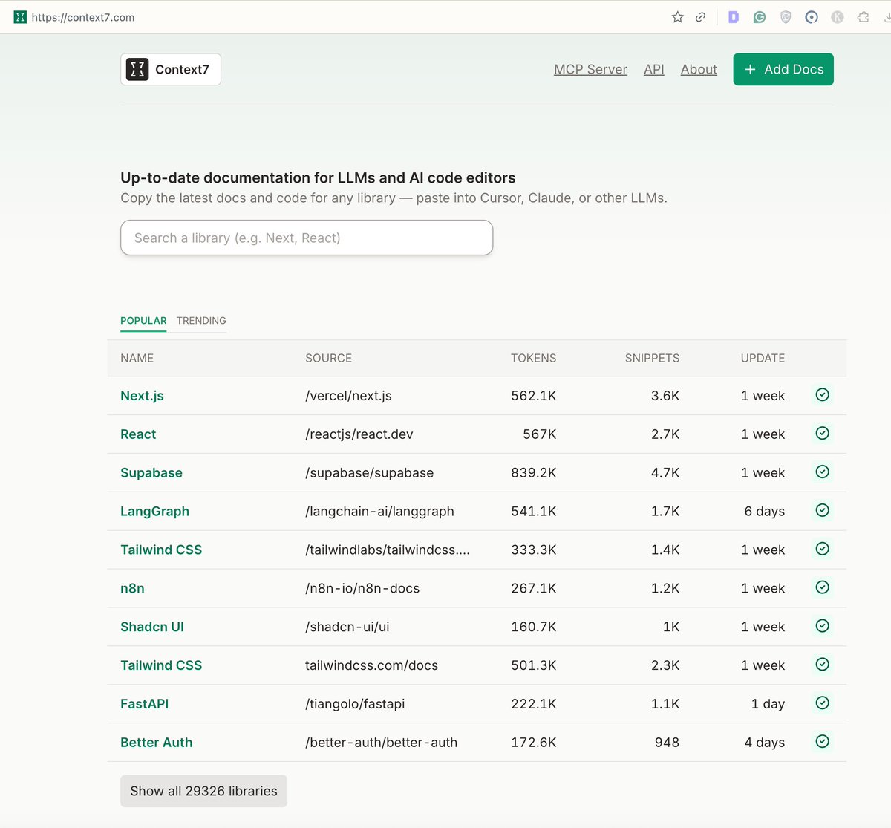Open the Shadcn UI library link
Viewport: 891px width, 828px height.
152,627
